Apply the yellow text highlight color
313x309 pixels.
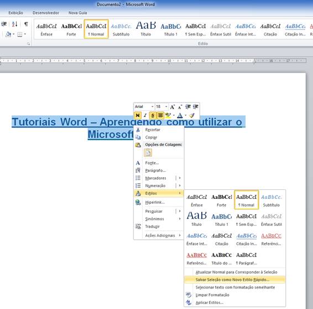tap(168, 115)
